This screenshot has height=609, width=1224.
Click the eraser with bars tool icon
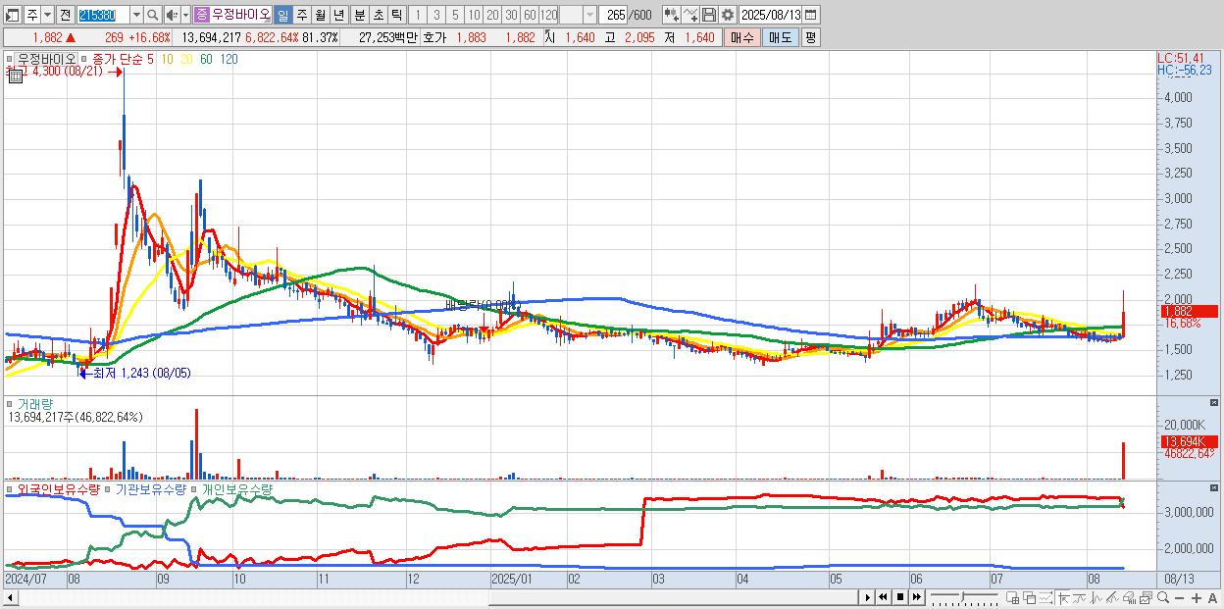click(1129, 598)
